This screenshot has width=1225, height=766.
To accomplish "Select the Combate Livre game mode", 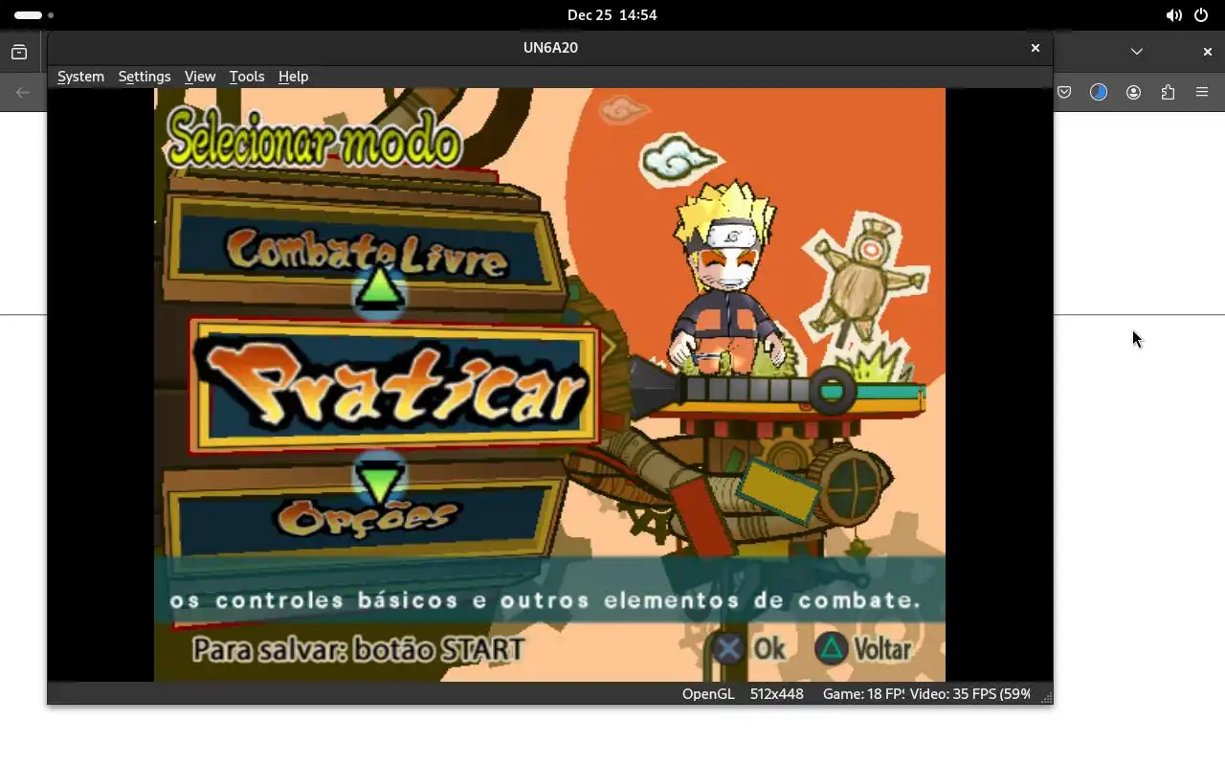I will point(367,251).
